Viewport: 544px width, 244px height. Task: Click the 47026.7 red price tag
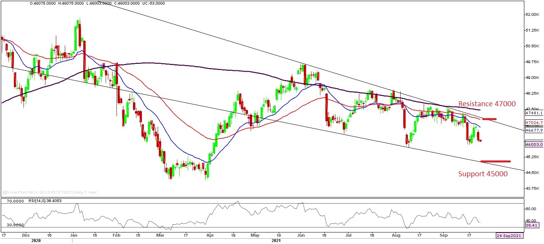(534, 122)
